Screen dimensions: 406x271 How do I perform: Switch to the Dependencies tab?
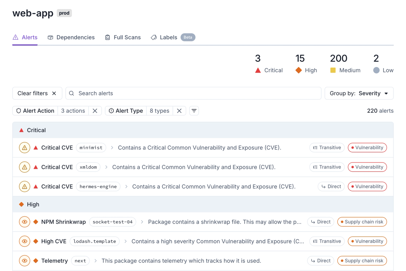(71, 38)
